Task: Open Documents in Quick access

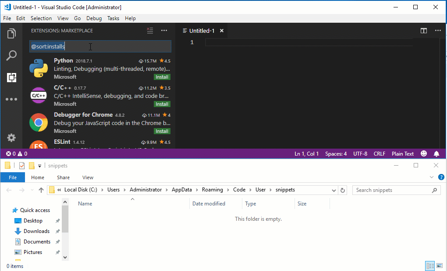Action: (37, 242)
